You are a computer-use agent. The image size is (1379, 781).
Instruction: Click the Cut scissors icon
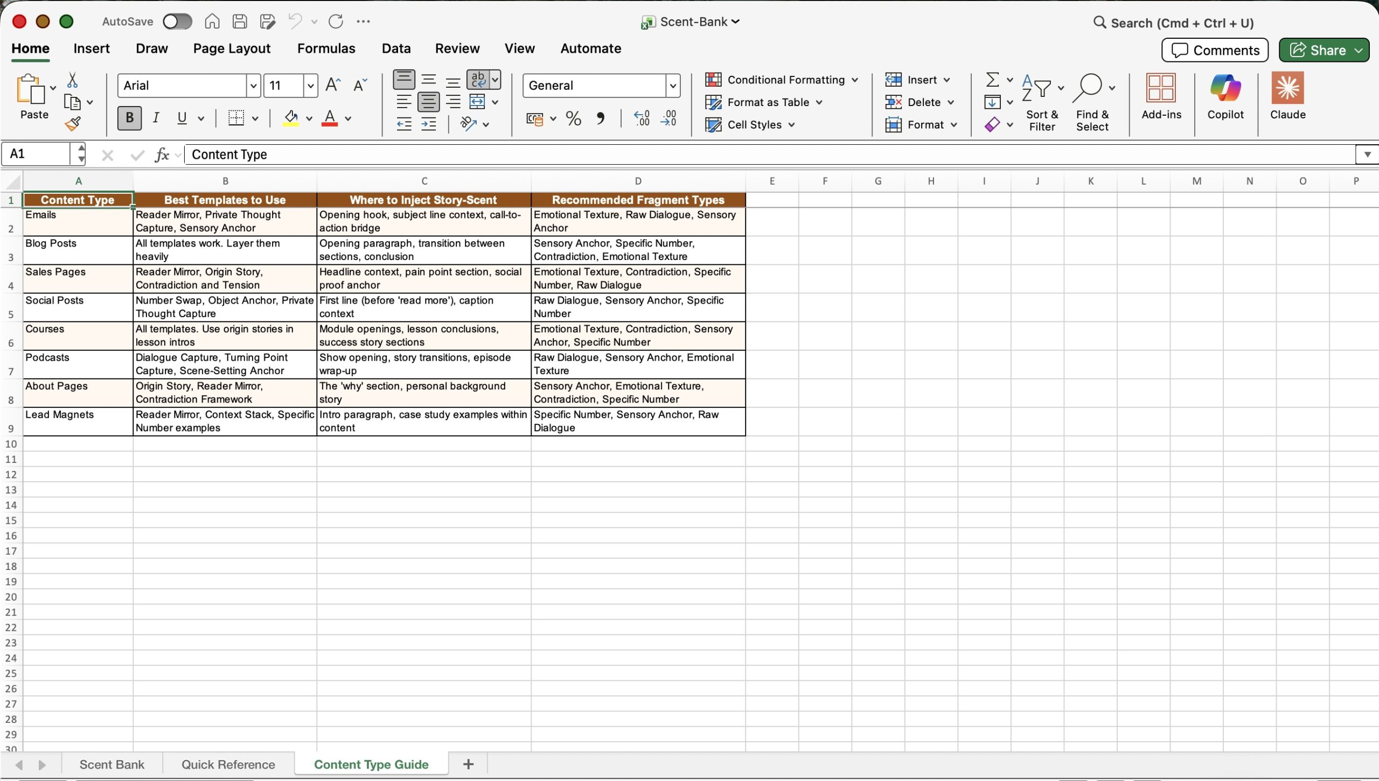pyautogui.click(x=72, y=80)
